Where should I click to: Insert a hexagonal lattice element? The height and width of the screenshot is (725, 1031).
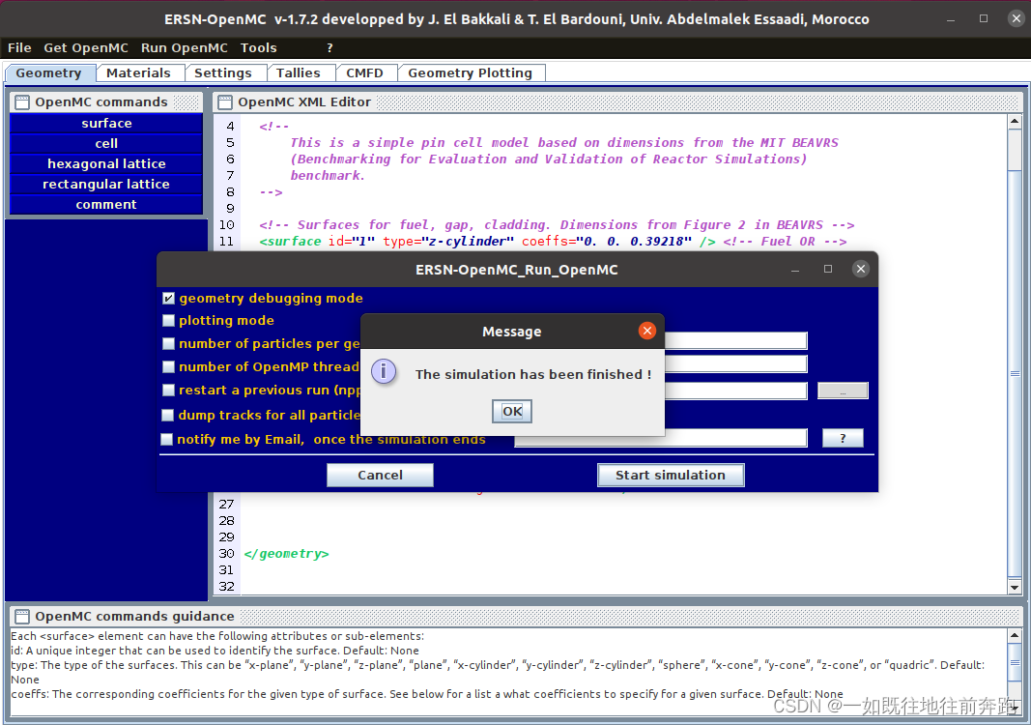pyautogui.click(x=105, y=163)
